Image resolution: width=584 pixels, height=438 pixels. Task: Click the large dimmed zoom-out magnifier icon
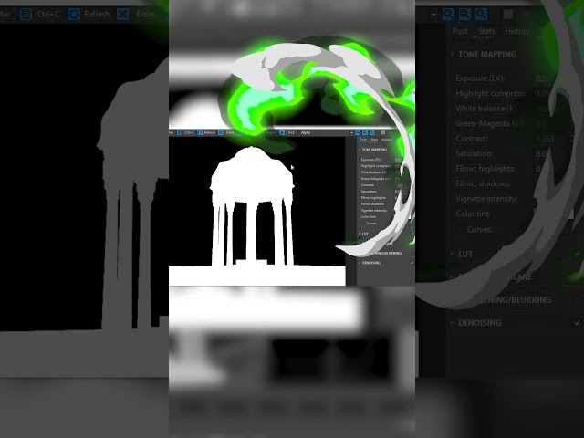click(x=464, y=15)
